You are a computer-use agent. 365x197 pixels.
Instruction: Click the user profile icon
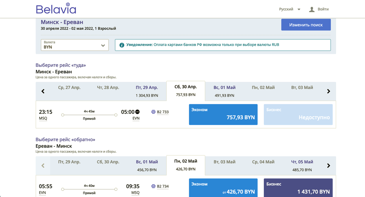click(312, 9)
